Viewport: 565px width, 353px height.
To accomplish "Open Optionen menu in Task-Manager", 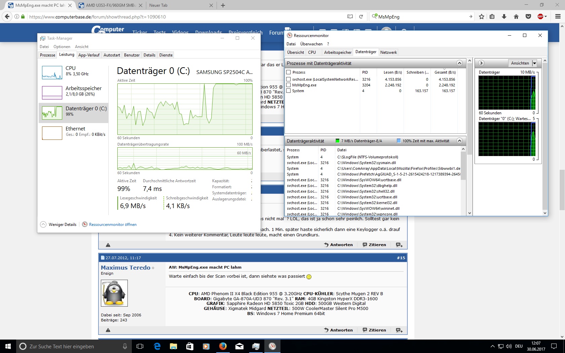I will [62, 47].
